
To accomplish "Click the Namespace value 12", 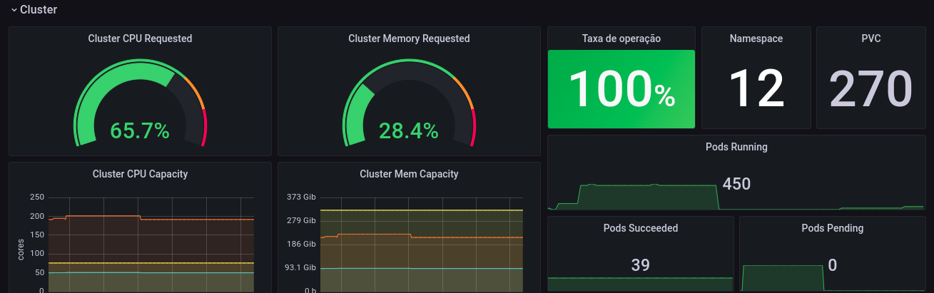I will (x=756, y=89).
